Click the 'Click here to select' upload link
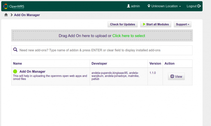The image size is (211, 126). coord(129,36)
